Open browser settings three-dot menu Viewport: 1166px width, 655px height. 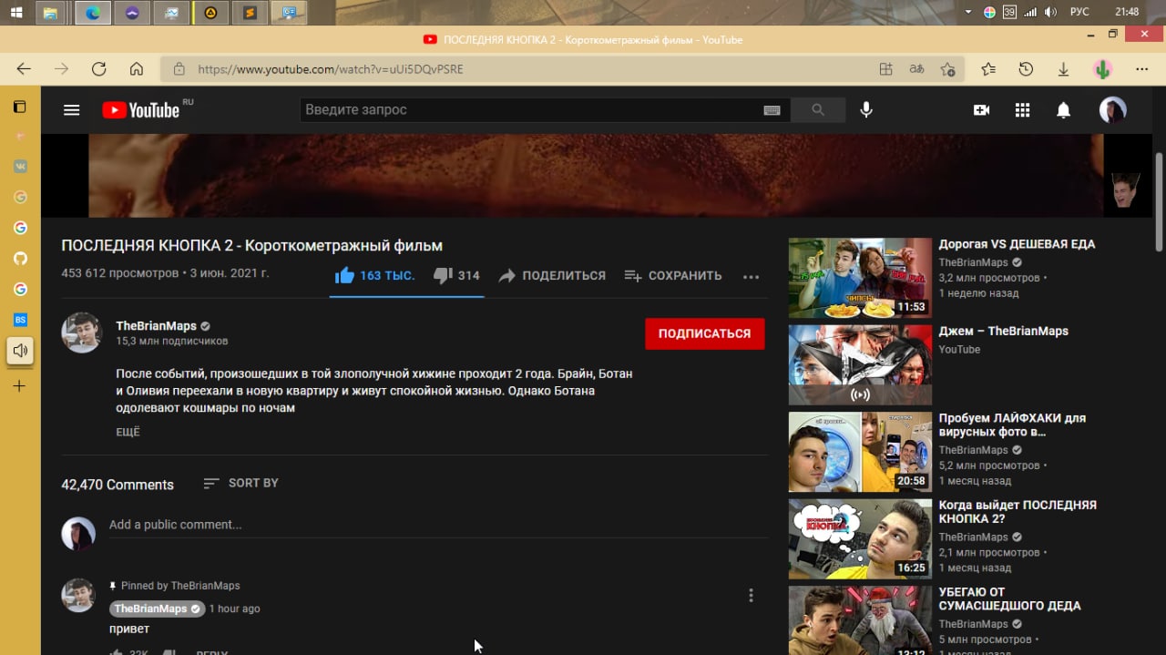click(x=1141, y=69)
